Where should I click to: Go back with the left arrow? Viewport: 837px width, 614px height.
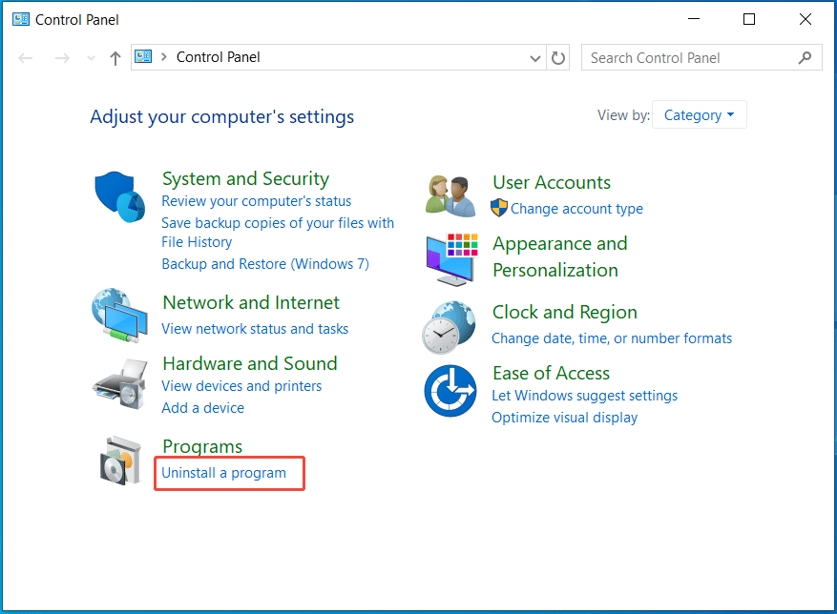[x=25, y=57]
